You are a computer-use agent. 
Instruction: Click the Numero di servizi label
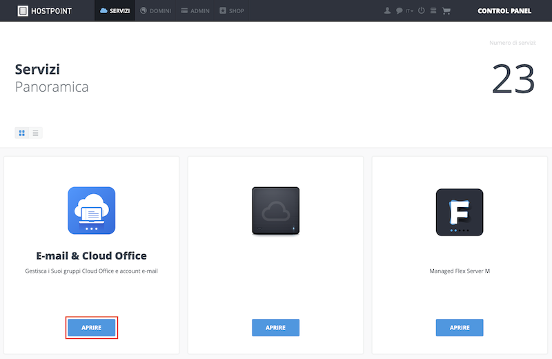(513, 43)
